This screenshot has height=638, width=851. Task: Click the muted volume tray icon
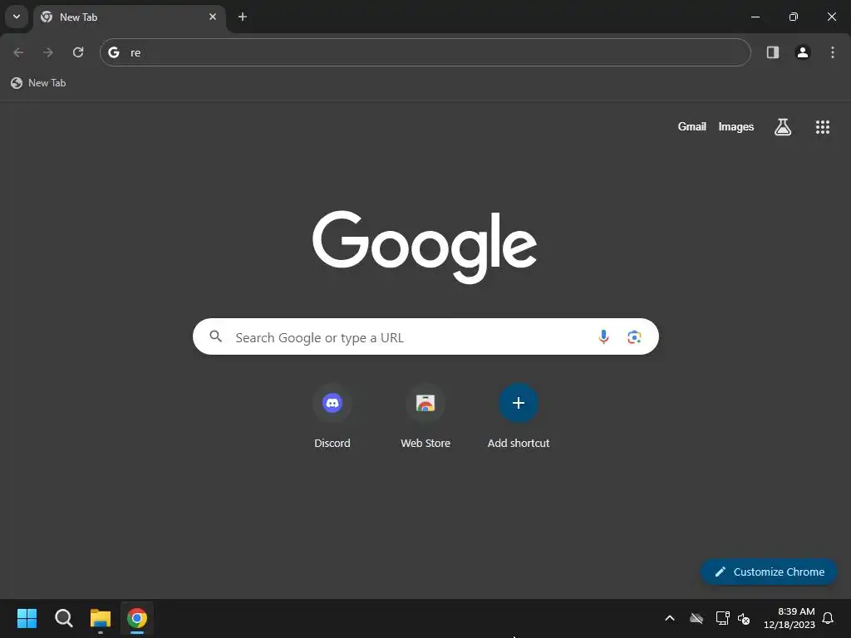tap(744, 618)
